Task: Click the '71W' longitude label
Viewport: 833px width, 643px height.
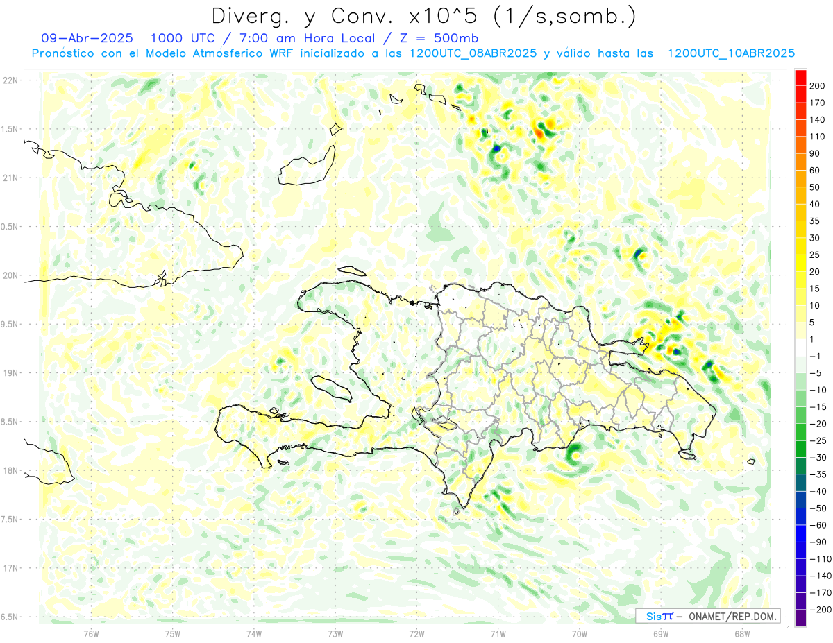Action: tap(498, 633)
